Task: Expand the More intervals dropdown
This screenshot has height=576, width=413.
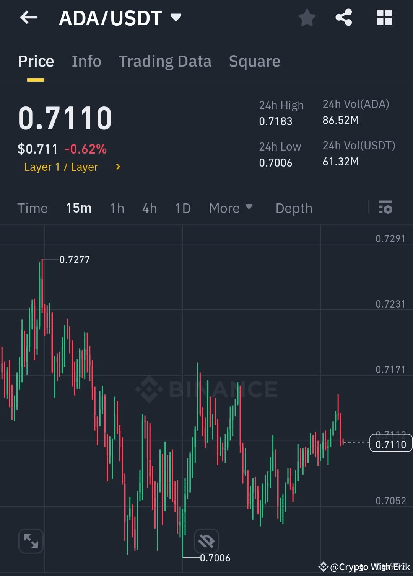Action: [231, 208]
